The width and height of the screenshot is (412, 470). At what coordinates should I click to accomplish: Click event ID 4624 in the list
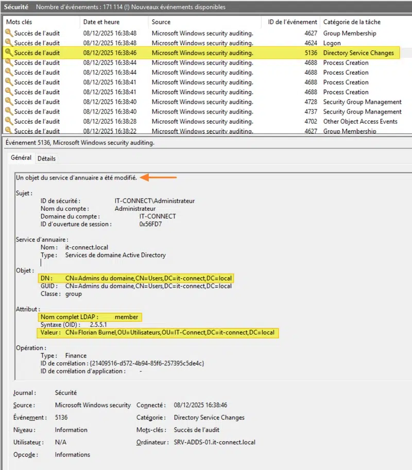click(x=311, y=43)
